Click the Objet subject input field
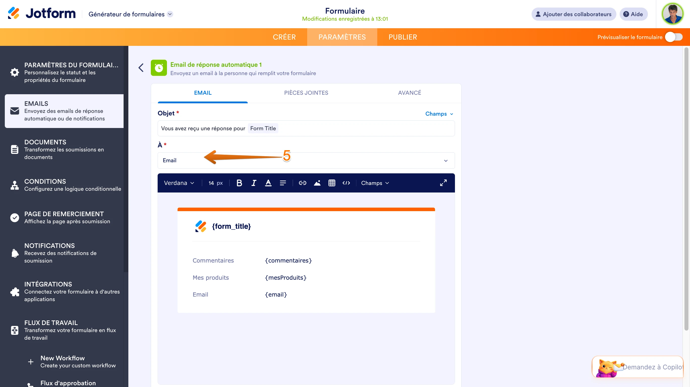 (306, 128)
